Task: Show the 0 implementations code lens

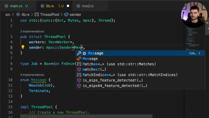Action: [32, 75]
